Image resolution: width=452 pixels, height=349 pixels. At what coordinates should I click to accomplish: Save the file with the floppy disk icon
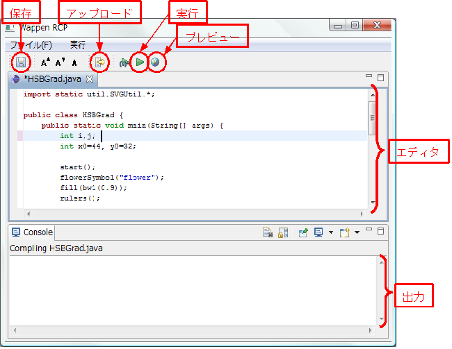point(21,62)
